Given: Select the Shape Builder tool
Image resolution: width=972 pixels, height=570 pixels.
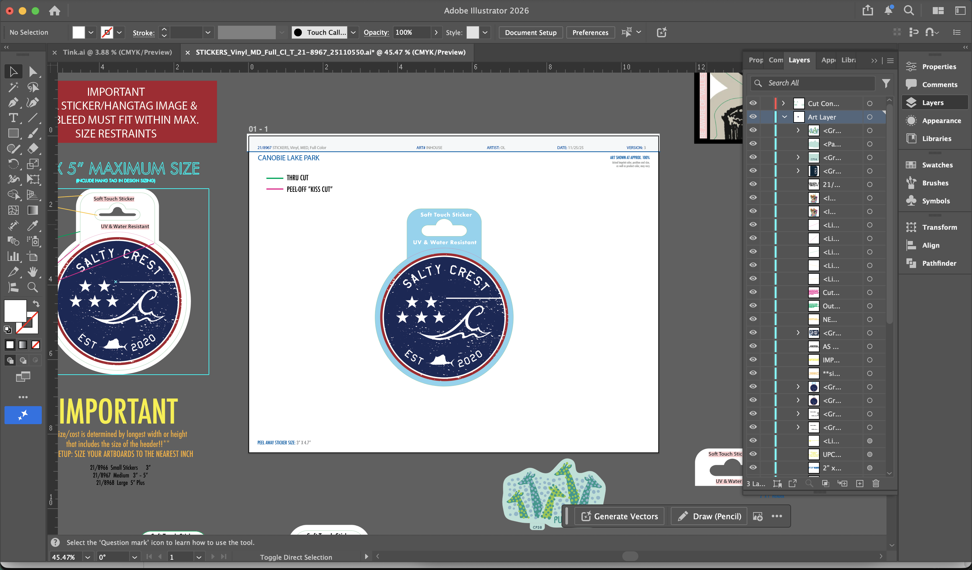Looking at the screenshot, I should pos(14,195).
